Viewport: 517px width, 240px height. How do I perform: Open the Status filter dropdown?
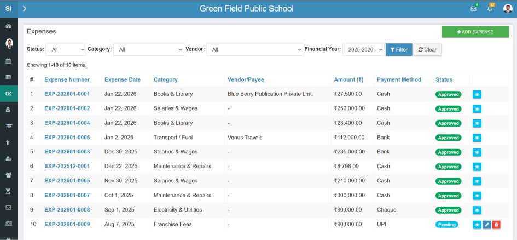(x=66, y=49)
